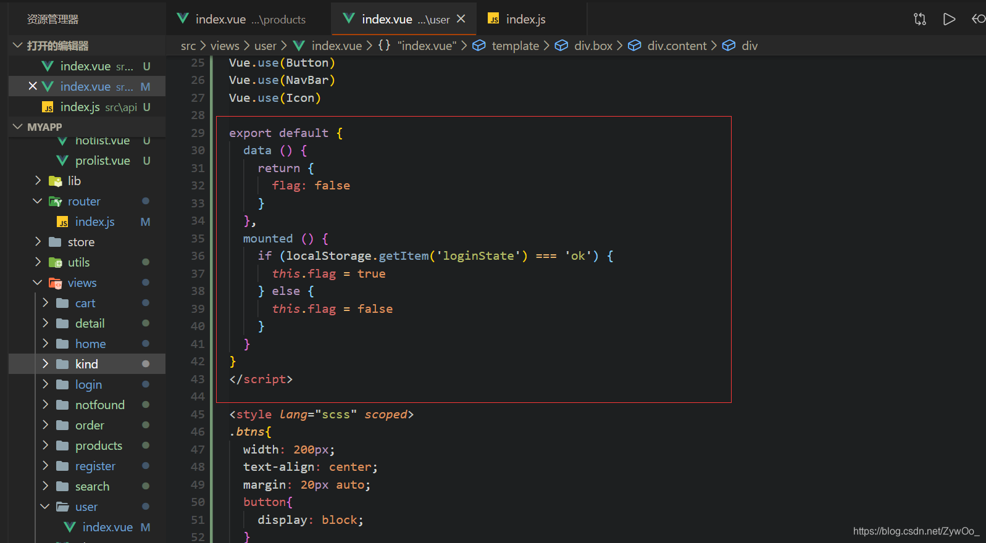Viewport: 986px width, 543px height.
Task: Click 'localStorage' on line 36
Action: pos(328,255)
